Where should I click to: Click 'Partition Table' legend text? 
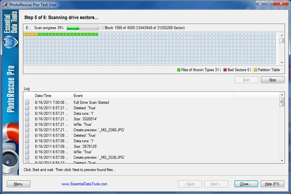269,70
